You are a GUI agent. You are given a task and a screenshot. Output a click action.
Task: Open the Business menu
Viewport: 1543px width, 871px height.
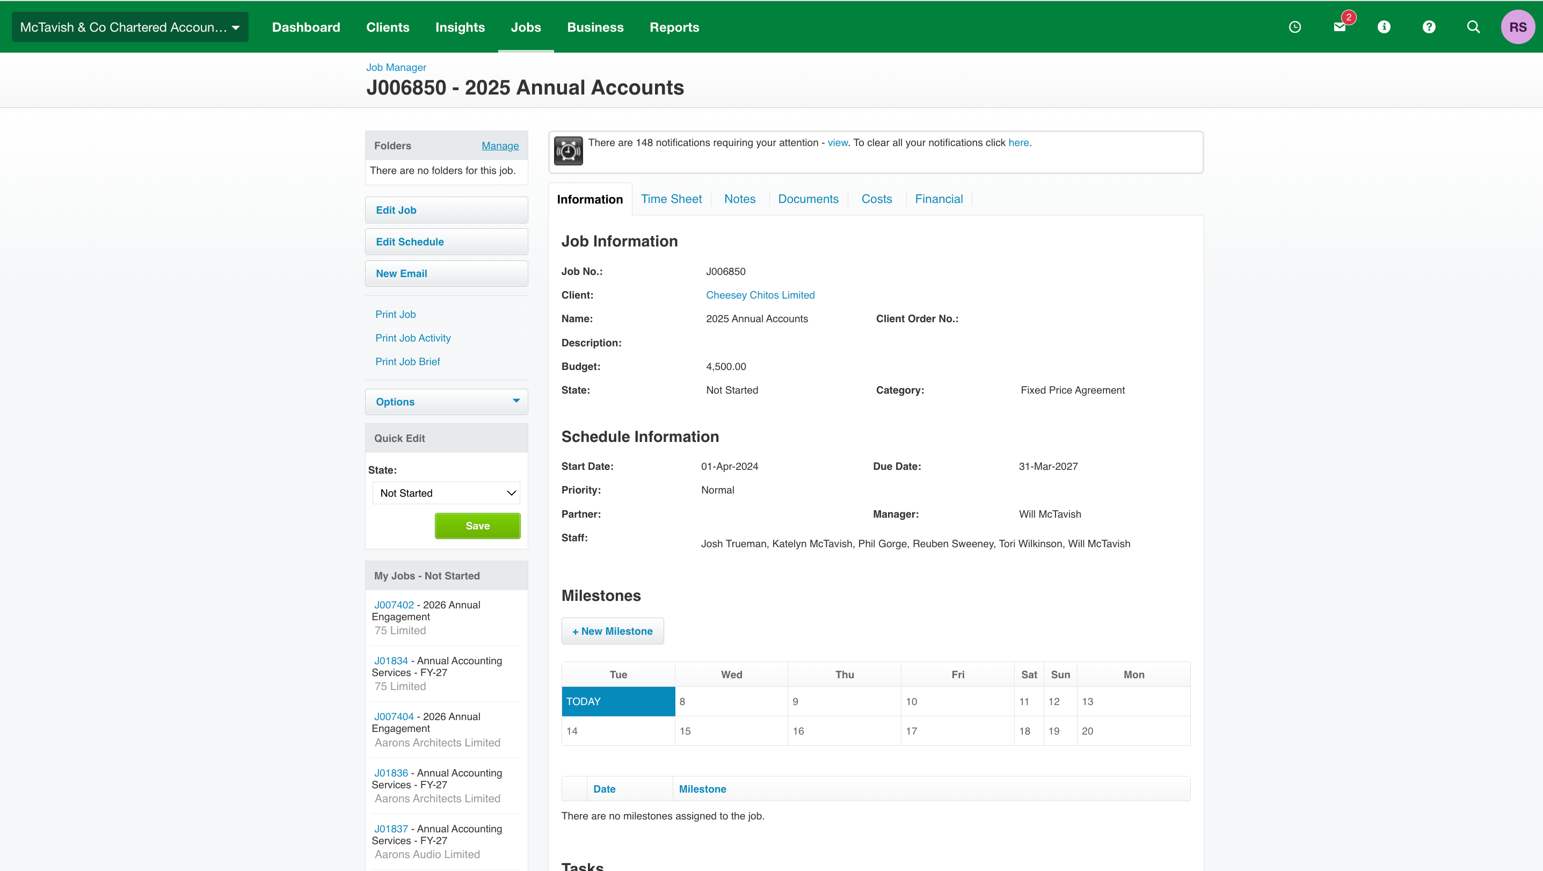595,27
